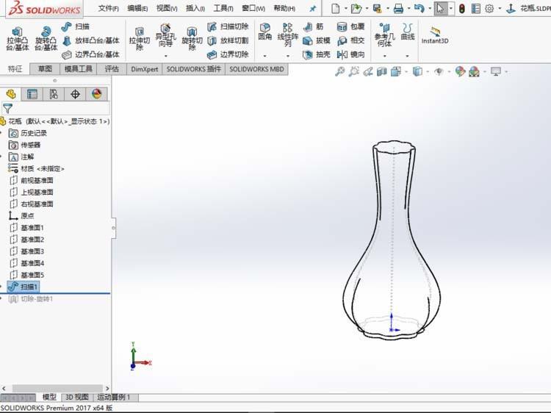Click the 旋转切除 revolved cut tool
This screenshot has width=551, height=413.
(192, 39)
